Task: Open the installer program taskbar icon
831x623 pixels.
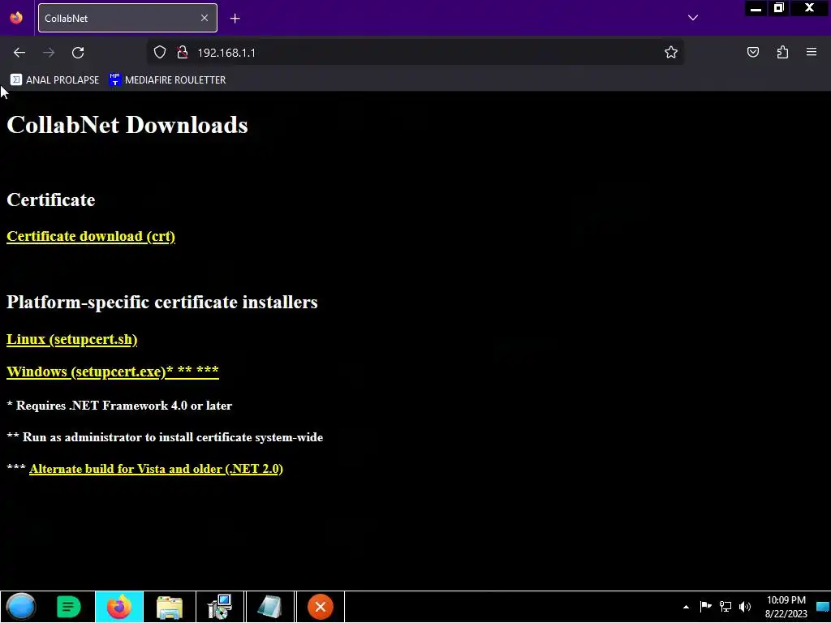Action: click(x=220, y=607)
